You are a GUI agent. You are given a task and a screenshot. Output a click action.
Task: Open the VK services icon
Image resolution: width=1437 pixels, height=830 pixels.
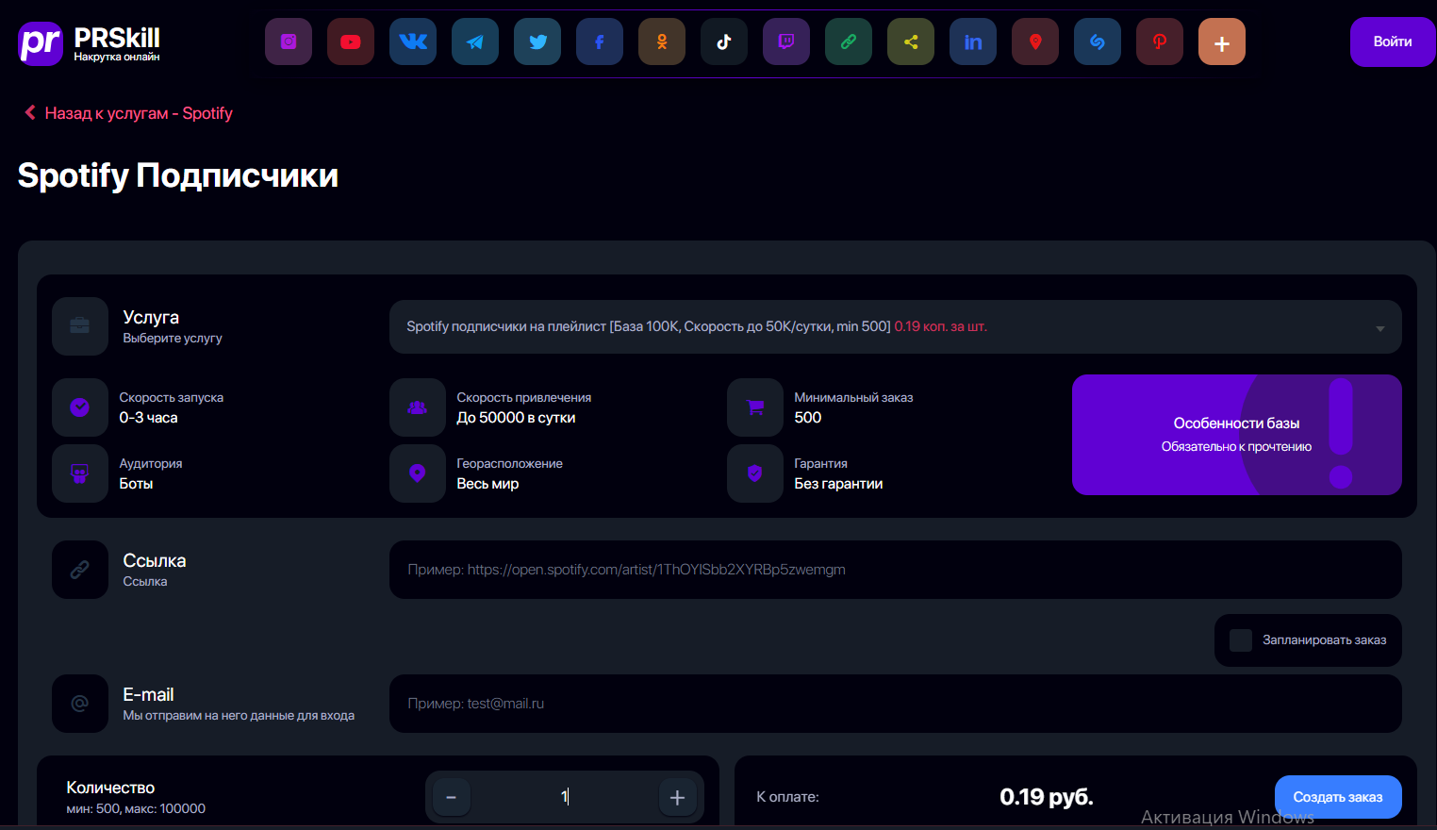(x=413, y=41)
